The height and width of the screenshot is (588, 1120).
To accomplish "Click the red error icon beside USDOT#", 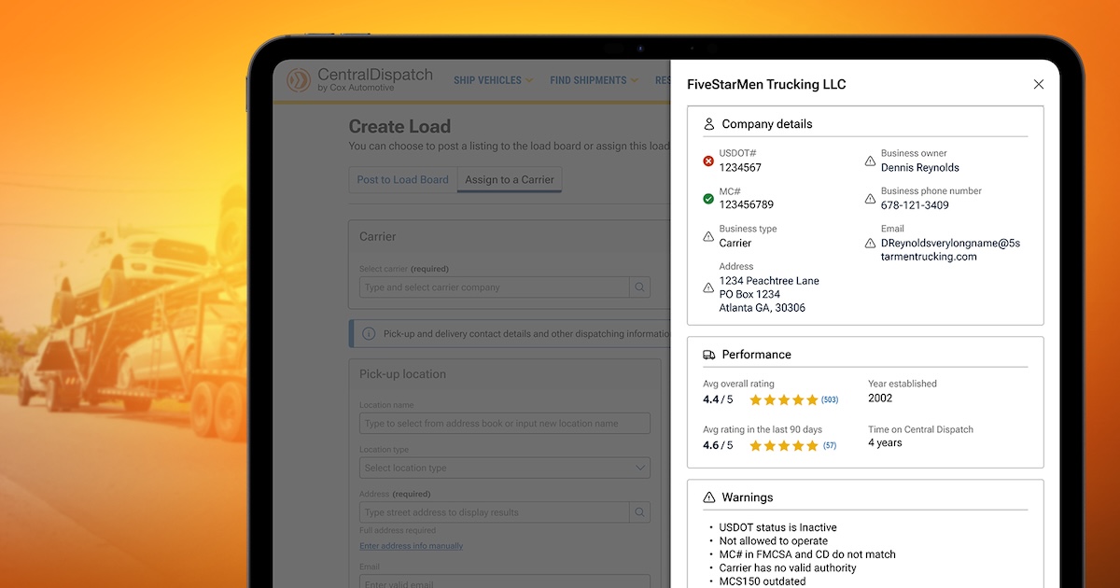I will (707, 161).
